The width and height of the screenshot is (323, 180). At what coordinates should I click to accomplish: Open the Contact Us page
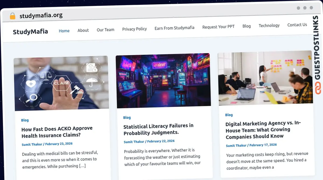(x=297, y=25)
